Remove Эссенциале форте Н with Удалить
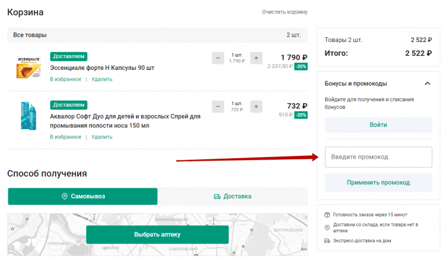This screenshot has height=266, width=446. click(101, 79)
